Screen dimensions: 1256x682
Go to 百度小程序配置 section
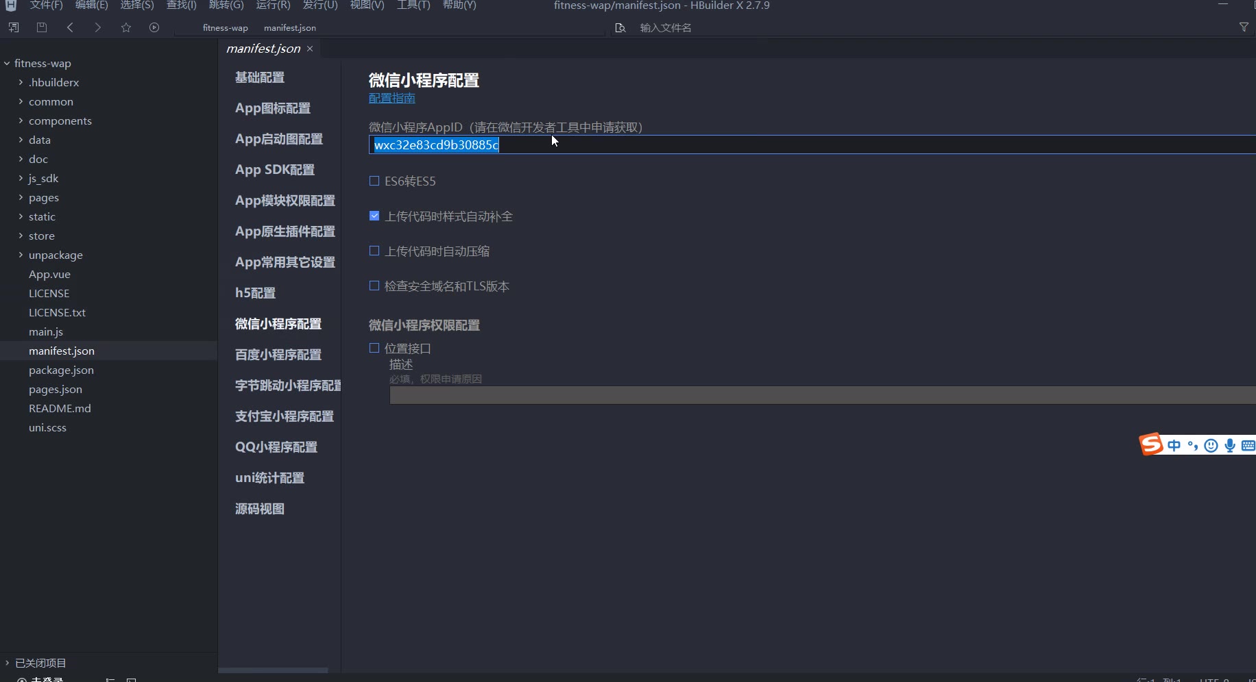(x=278, y=355)
